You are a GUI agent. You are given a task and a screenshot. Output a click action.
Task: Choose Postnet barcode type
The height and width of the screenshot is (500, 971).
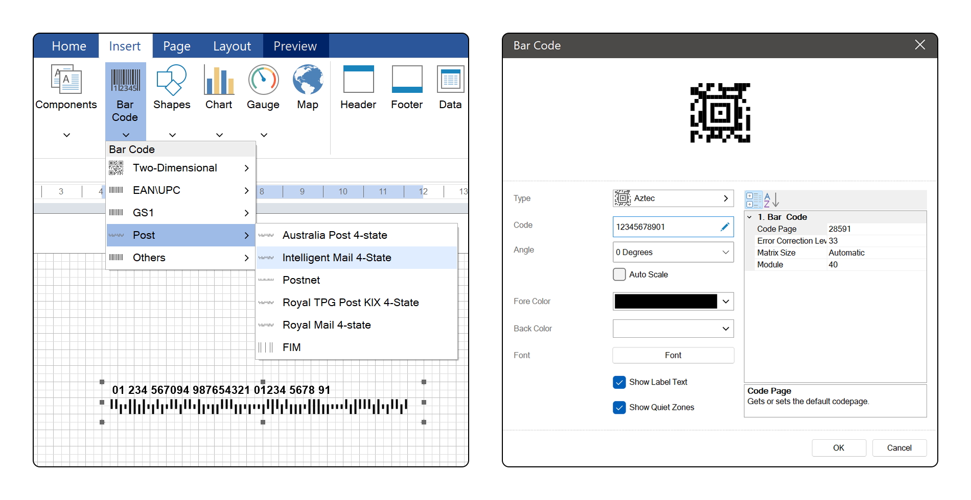pyautogui.click(x=356, y=280)
